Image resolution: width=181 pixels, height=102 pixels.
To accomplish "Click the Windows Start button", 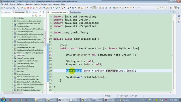I will pyautogui.click(x=3, y=100).
